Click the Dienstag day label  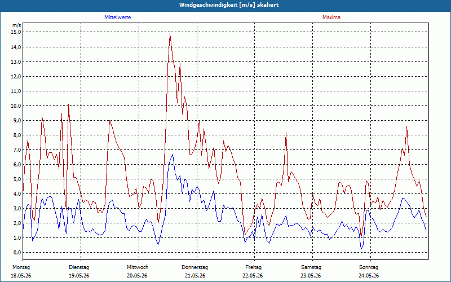point(79,267)
